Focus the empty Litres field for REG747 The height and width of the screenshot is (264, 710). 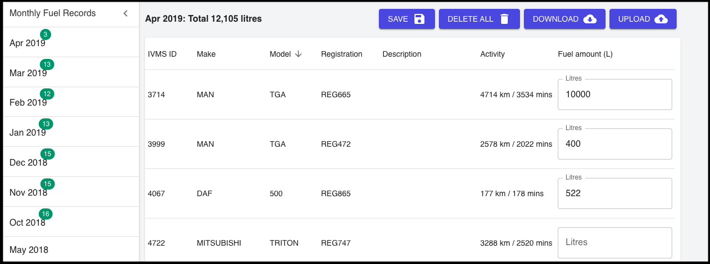coord(614,243)
